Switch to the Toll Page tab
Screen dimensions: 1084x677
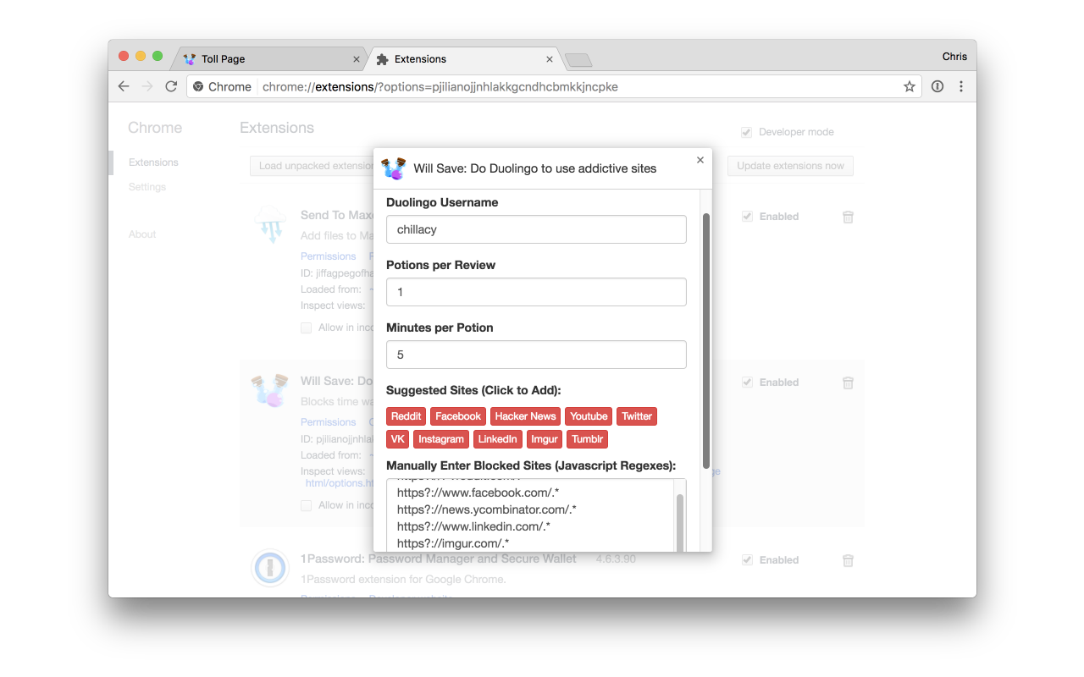(x=269, y=59)
